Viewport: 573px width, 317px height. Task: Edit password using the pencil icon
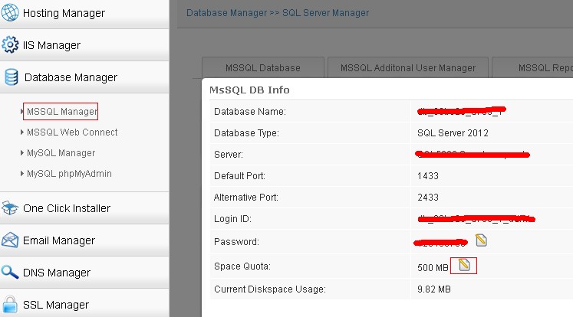coord(481,241)
